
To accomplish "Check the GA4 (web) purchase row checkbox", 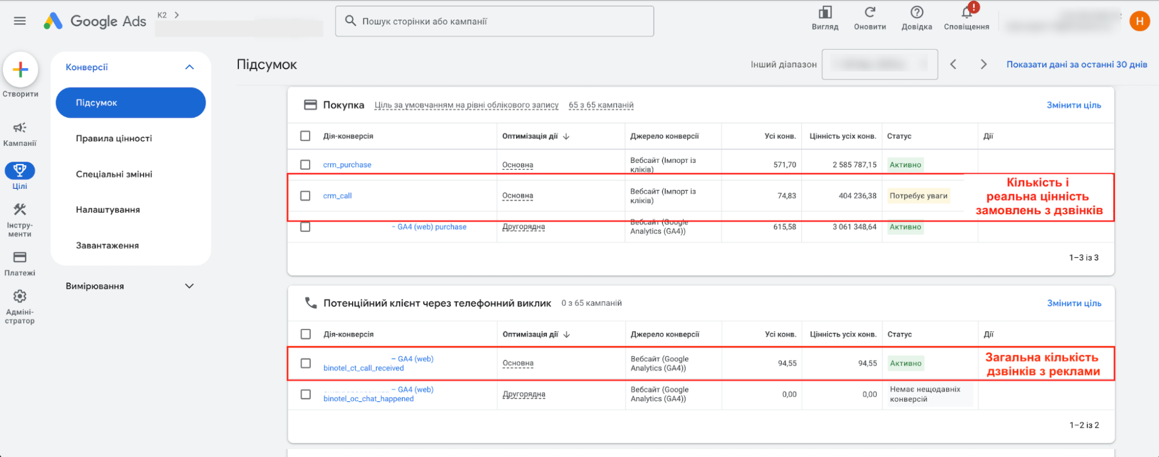I will 305,227.
